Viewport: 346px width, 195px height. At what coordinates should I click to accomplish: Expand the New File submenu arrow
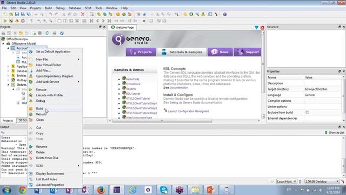(x=78, y=59)
